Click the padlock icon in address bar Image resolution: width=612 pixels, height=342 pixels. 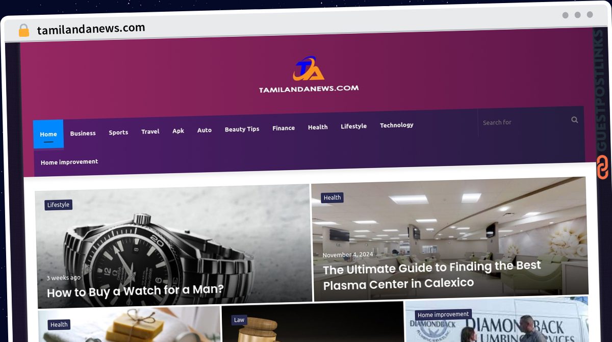(23, 30)
